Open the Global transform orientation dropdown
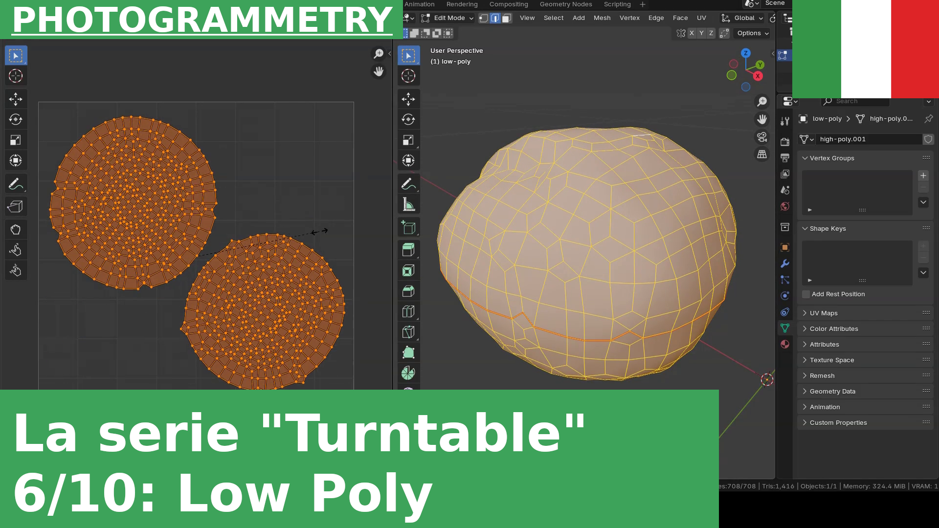The height and width of the screenshot is (528, 939). tap(742, 18)
